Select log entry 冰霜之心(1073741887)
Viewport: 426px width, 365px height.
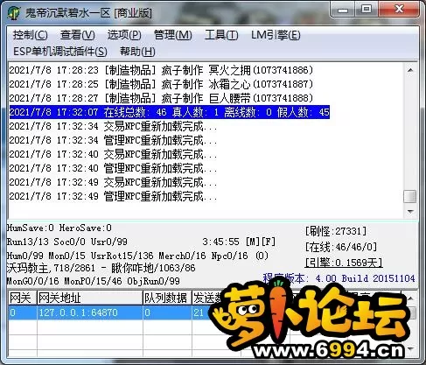coord(161,84)
